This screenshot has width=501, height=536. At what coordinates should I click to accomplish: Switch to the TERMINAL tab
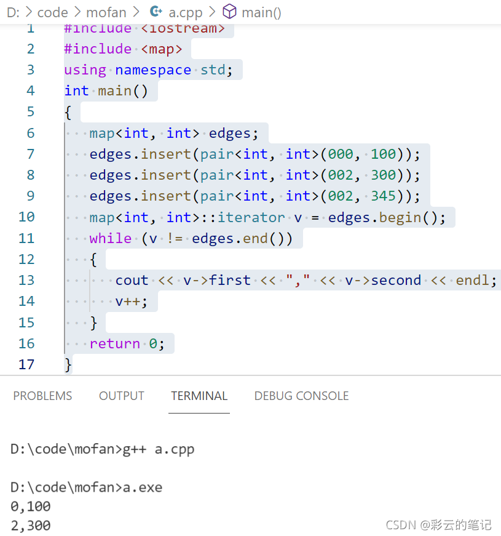(199, 396)
